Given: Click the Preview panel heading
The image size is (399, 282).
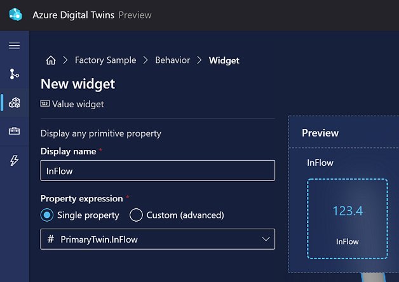Looking at the screenshot, I should pos(320,133).
